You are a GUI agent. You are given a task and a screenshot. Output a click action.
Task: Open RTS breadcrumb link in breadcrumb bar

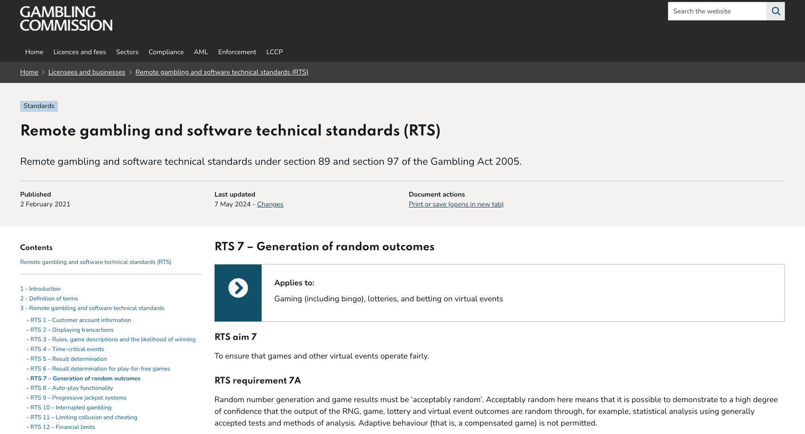(222, 72)
